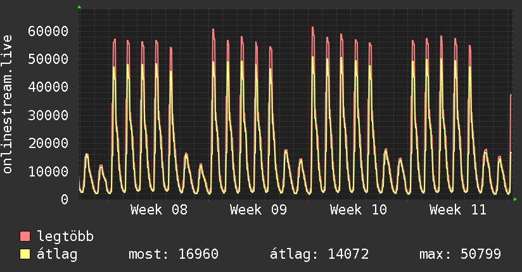The image size is (522, 272).
Task: Click the max: 50799 statistic
Action: tap(460, 254)
